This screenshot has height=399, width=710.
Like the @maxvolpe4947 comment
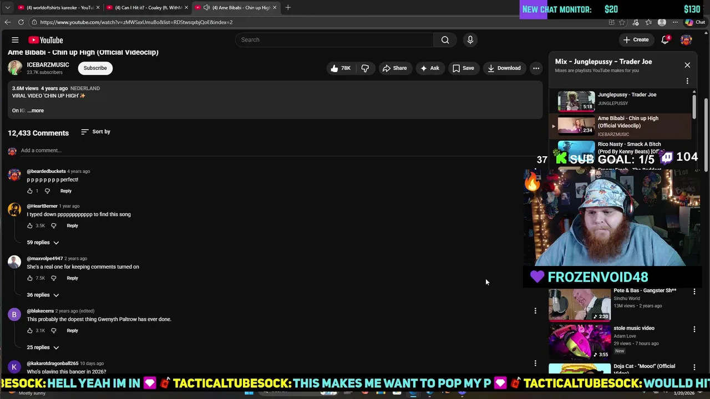(x=30, y=278)
